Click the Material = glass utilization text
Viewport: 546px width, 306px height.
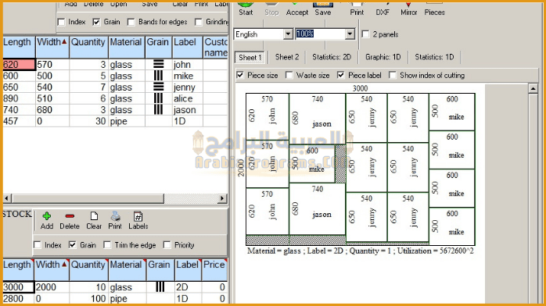(x=361, y=251)
